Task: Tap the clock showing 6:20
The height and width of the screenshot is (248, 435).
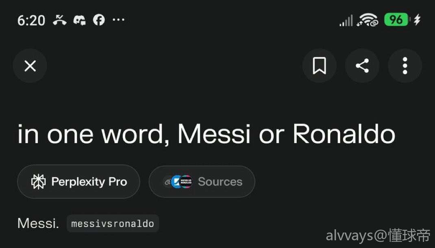Action: (x=31, y=20)
